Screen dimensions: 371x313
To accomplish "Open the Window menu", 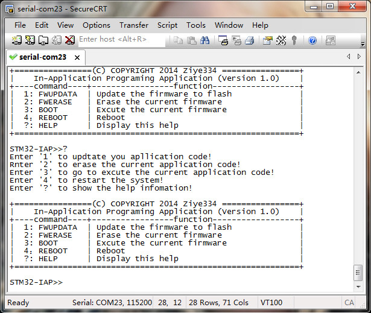I will point(229,25).
